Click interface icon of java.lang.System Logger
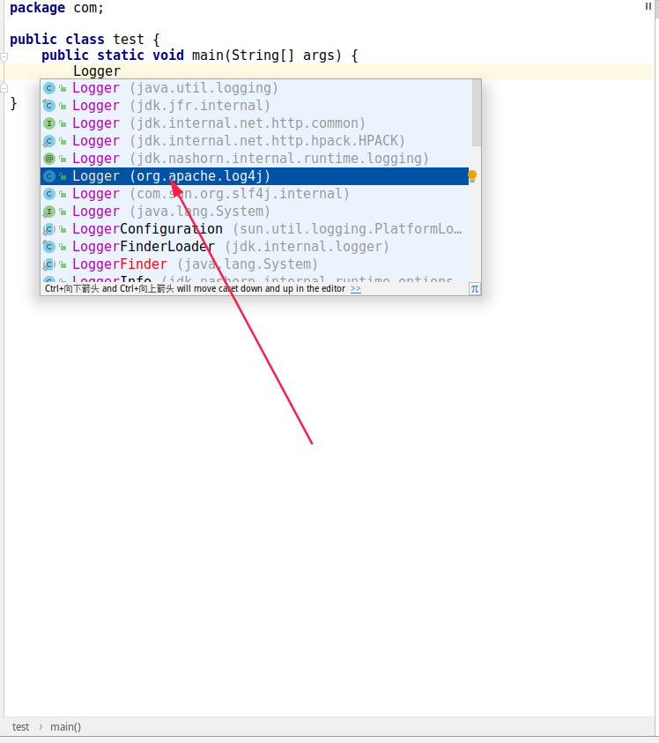 [x=49, y=212]
